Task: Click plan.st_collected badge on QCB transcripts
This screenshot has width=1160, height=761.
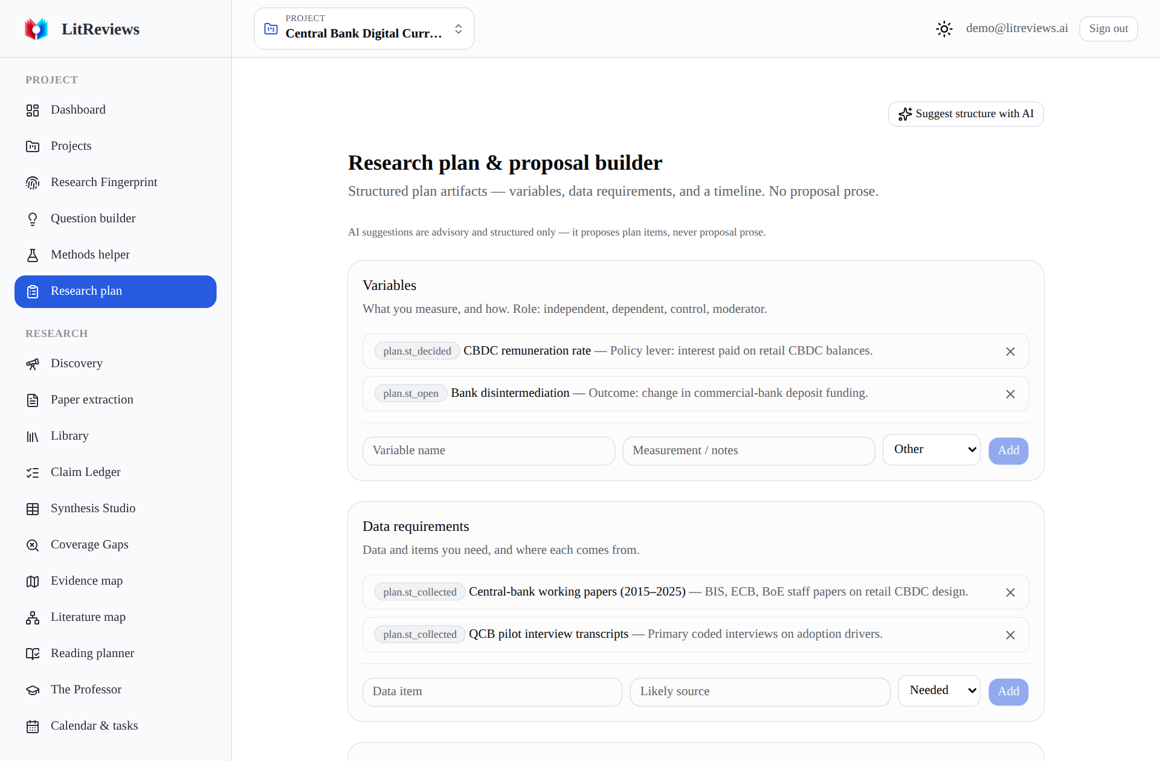Action: click(420, 634)
